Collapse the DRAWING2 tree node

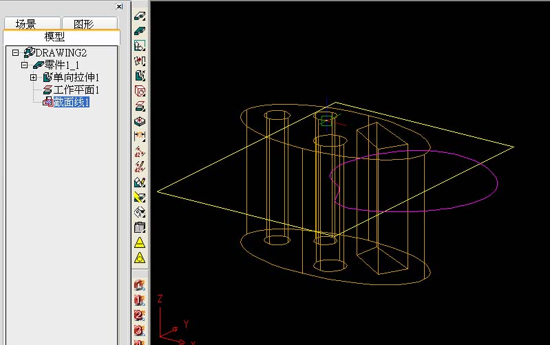[15, 52]
